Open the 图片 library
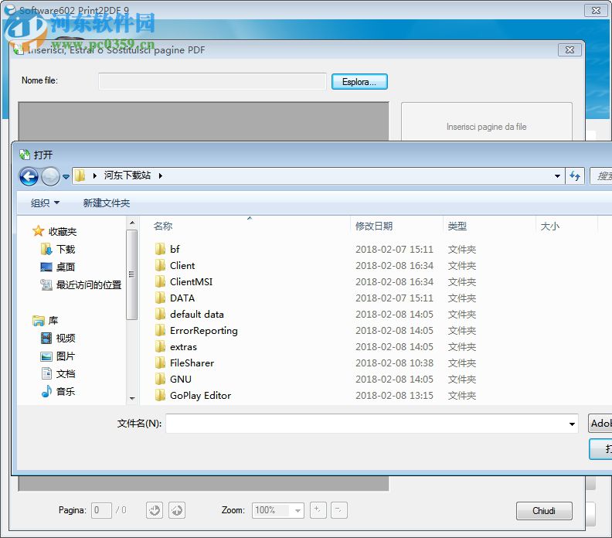The image size is (612, 538). point(58,356)
